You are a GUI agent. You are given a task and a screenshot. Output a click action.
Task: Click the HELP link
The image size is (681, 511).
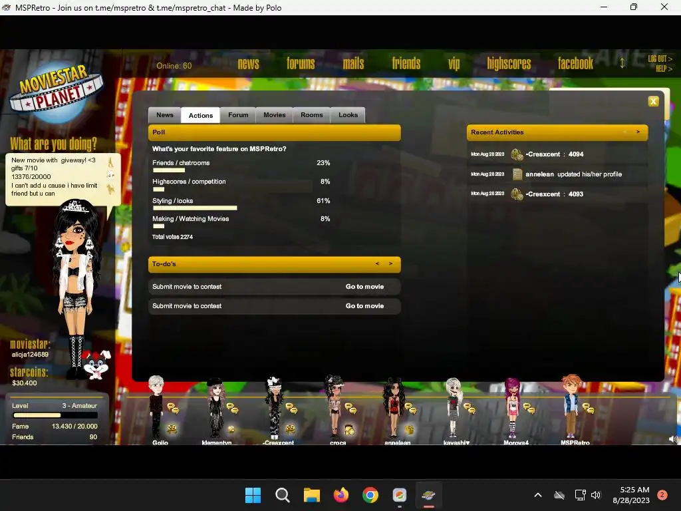pyautogui.click(x=664, y=69)
